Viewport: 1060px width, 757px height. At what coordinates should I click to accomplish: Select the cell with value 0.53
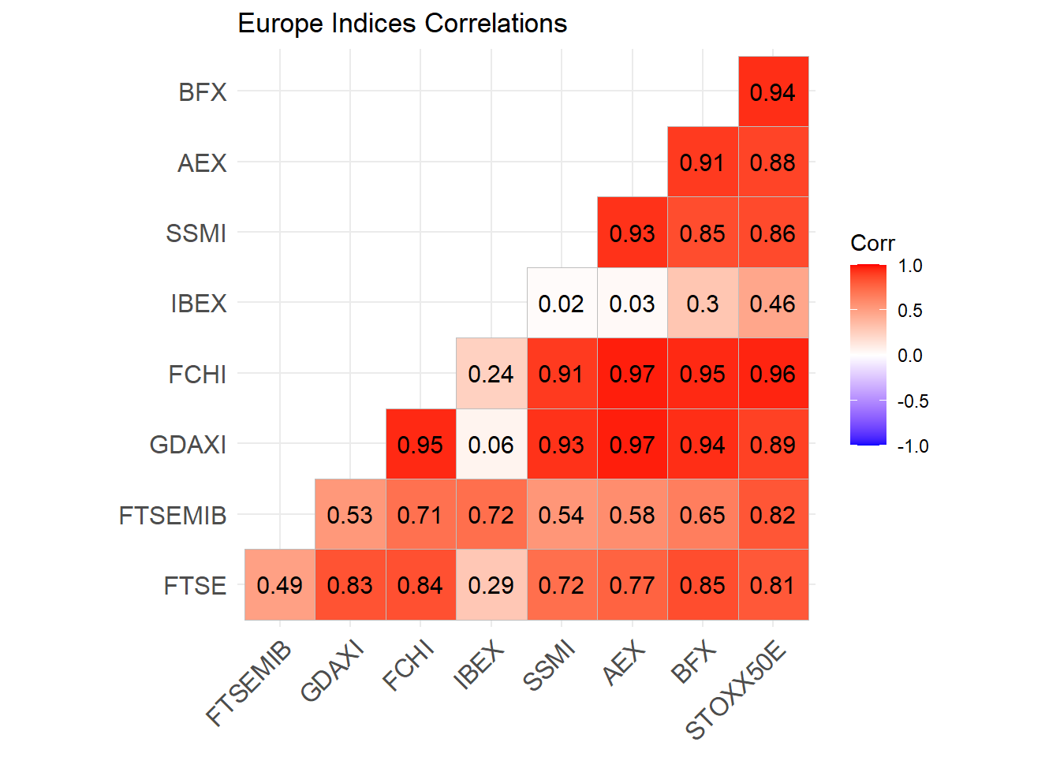click(x=350, y=515)
